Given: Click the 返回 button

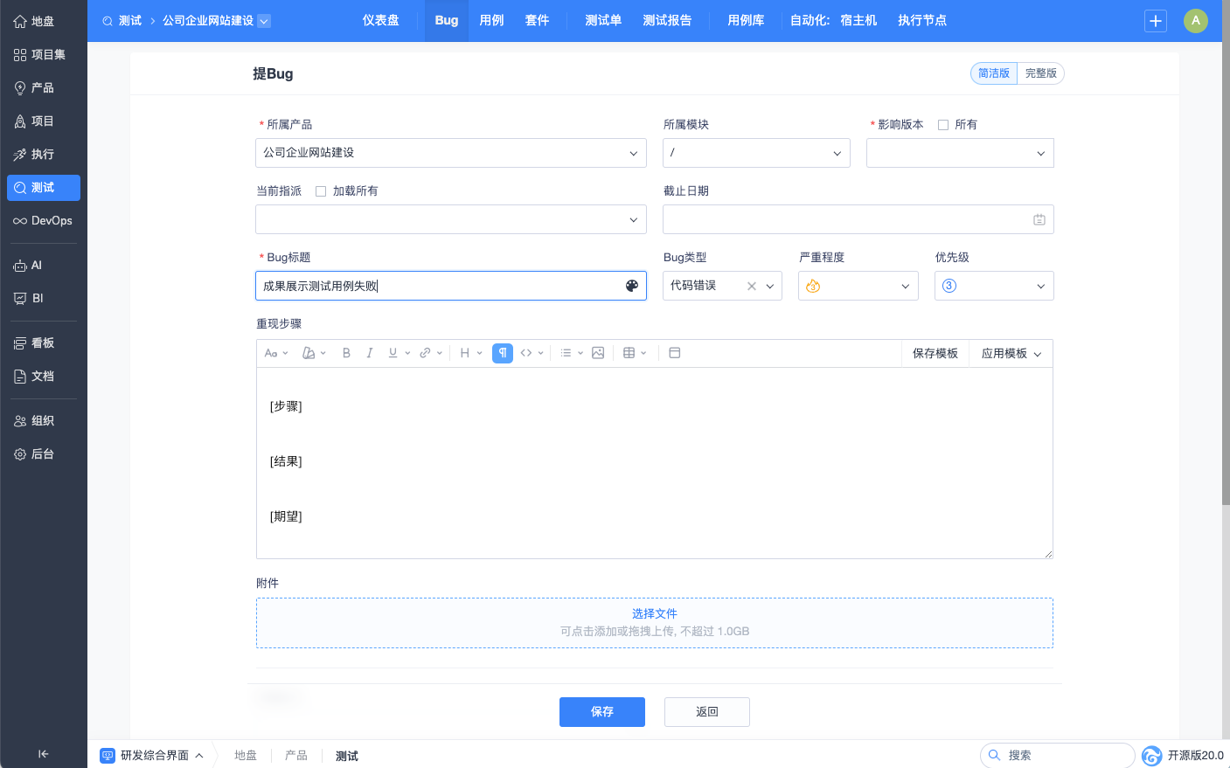Looking at the screenshot, I should pyautogui.click(x=706, y=712).
